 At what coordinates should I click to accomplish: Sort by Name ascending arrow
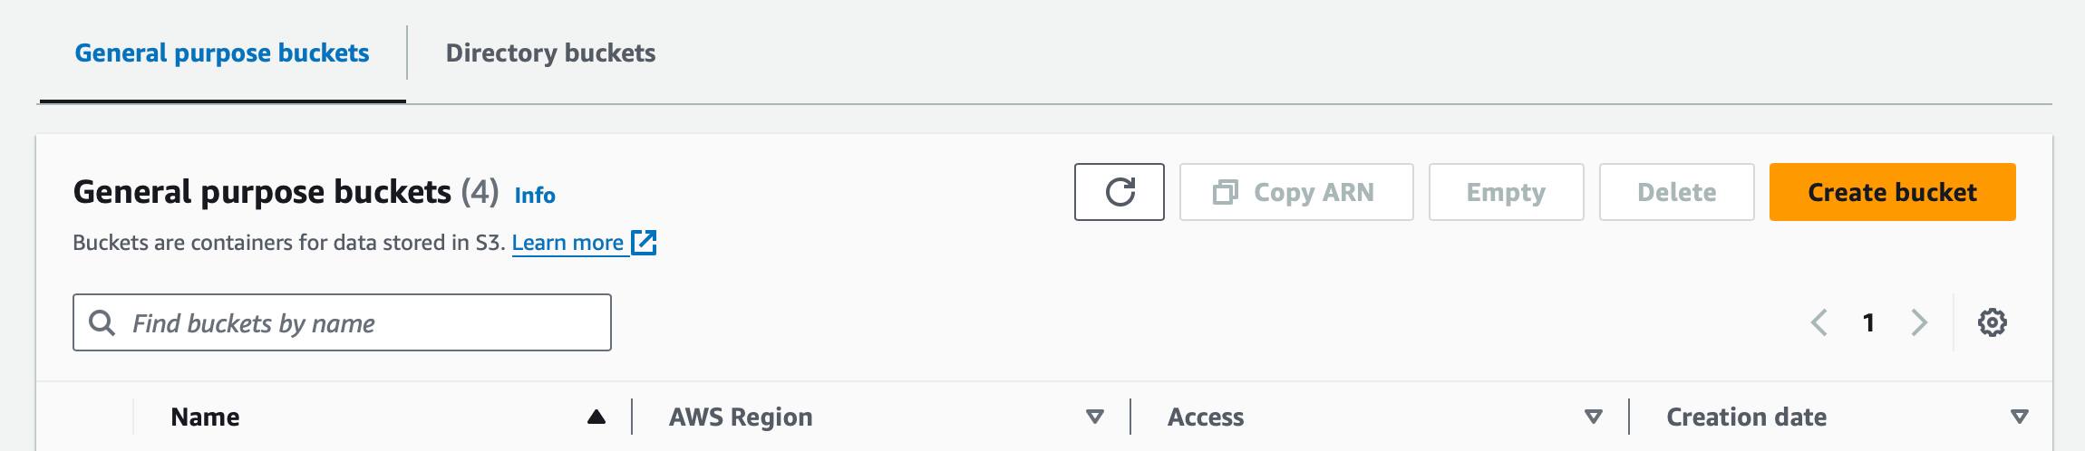click(x=596, y=417)
